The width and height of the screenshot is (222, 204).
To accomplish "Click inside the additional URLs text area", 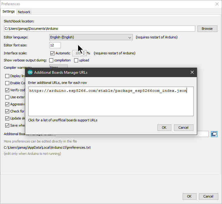I will coord(111,101).
